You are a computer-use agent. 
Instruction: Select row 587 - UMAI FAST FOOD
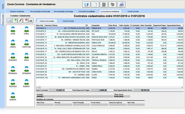pyautogui.click(x=110, y=72)
